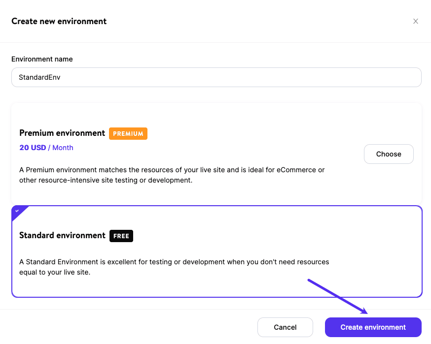431x344 pixels.
Task: Click the Premium environment heading
Action: point(62,133)
